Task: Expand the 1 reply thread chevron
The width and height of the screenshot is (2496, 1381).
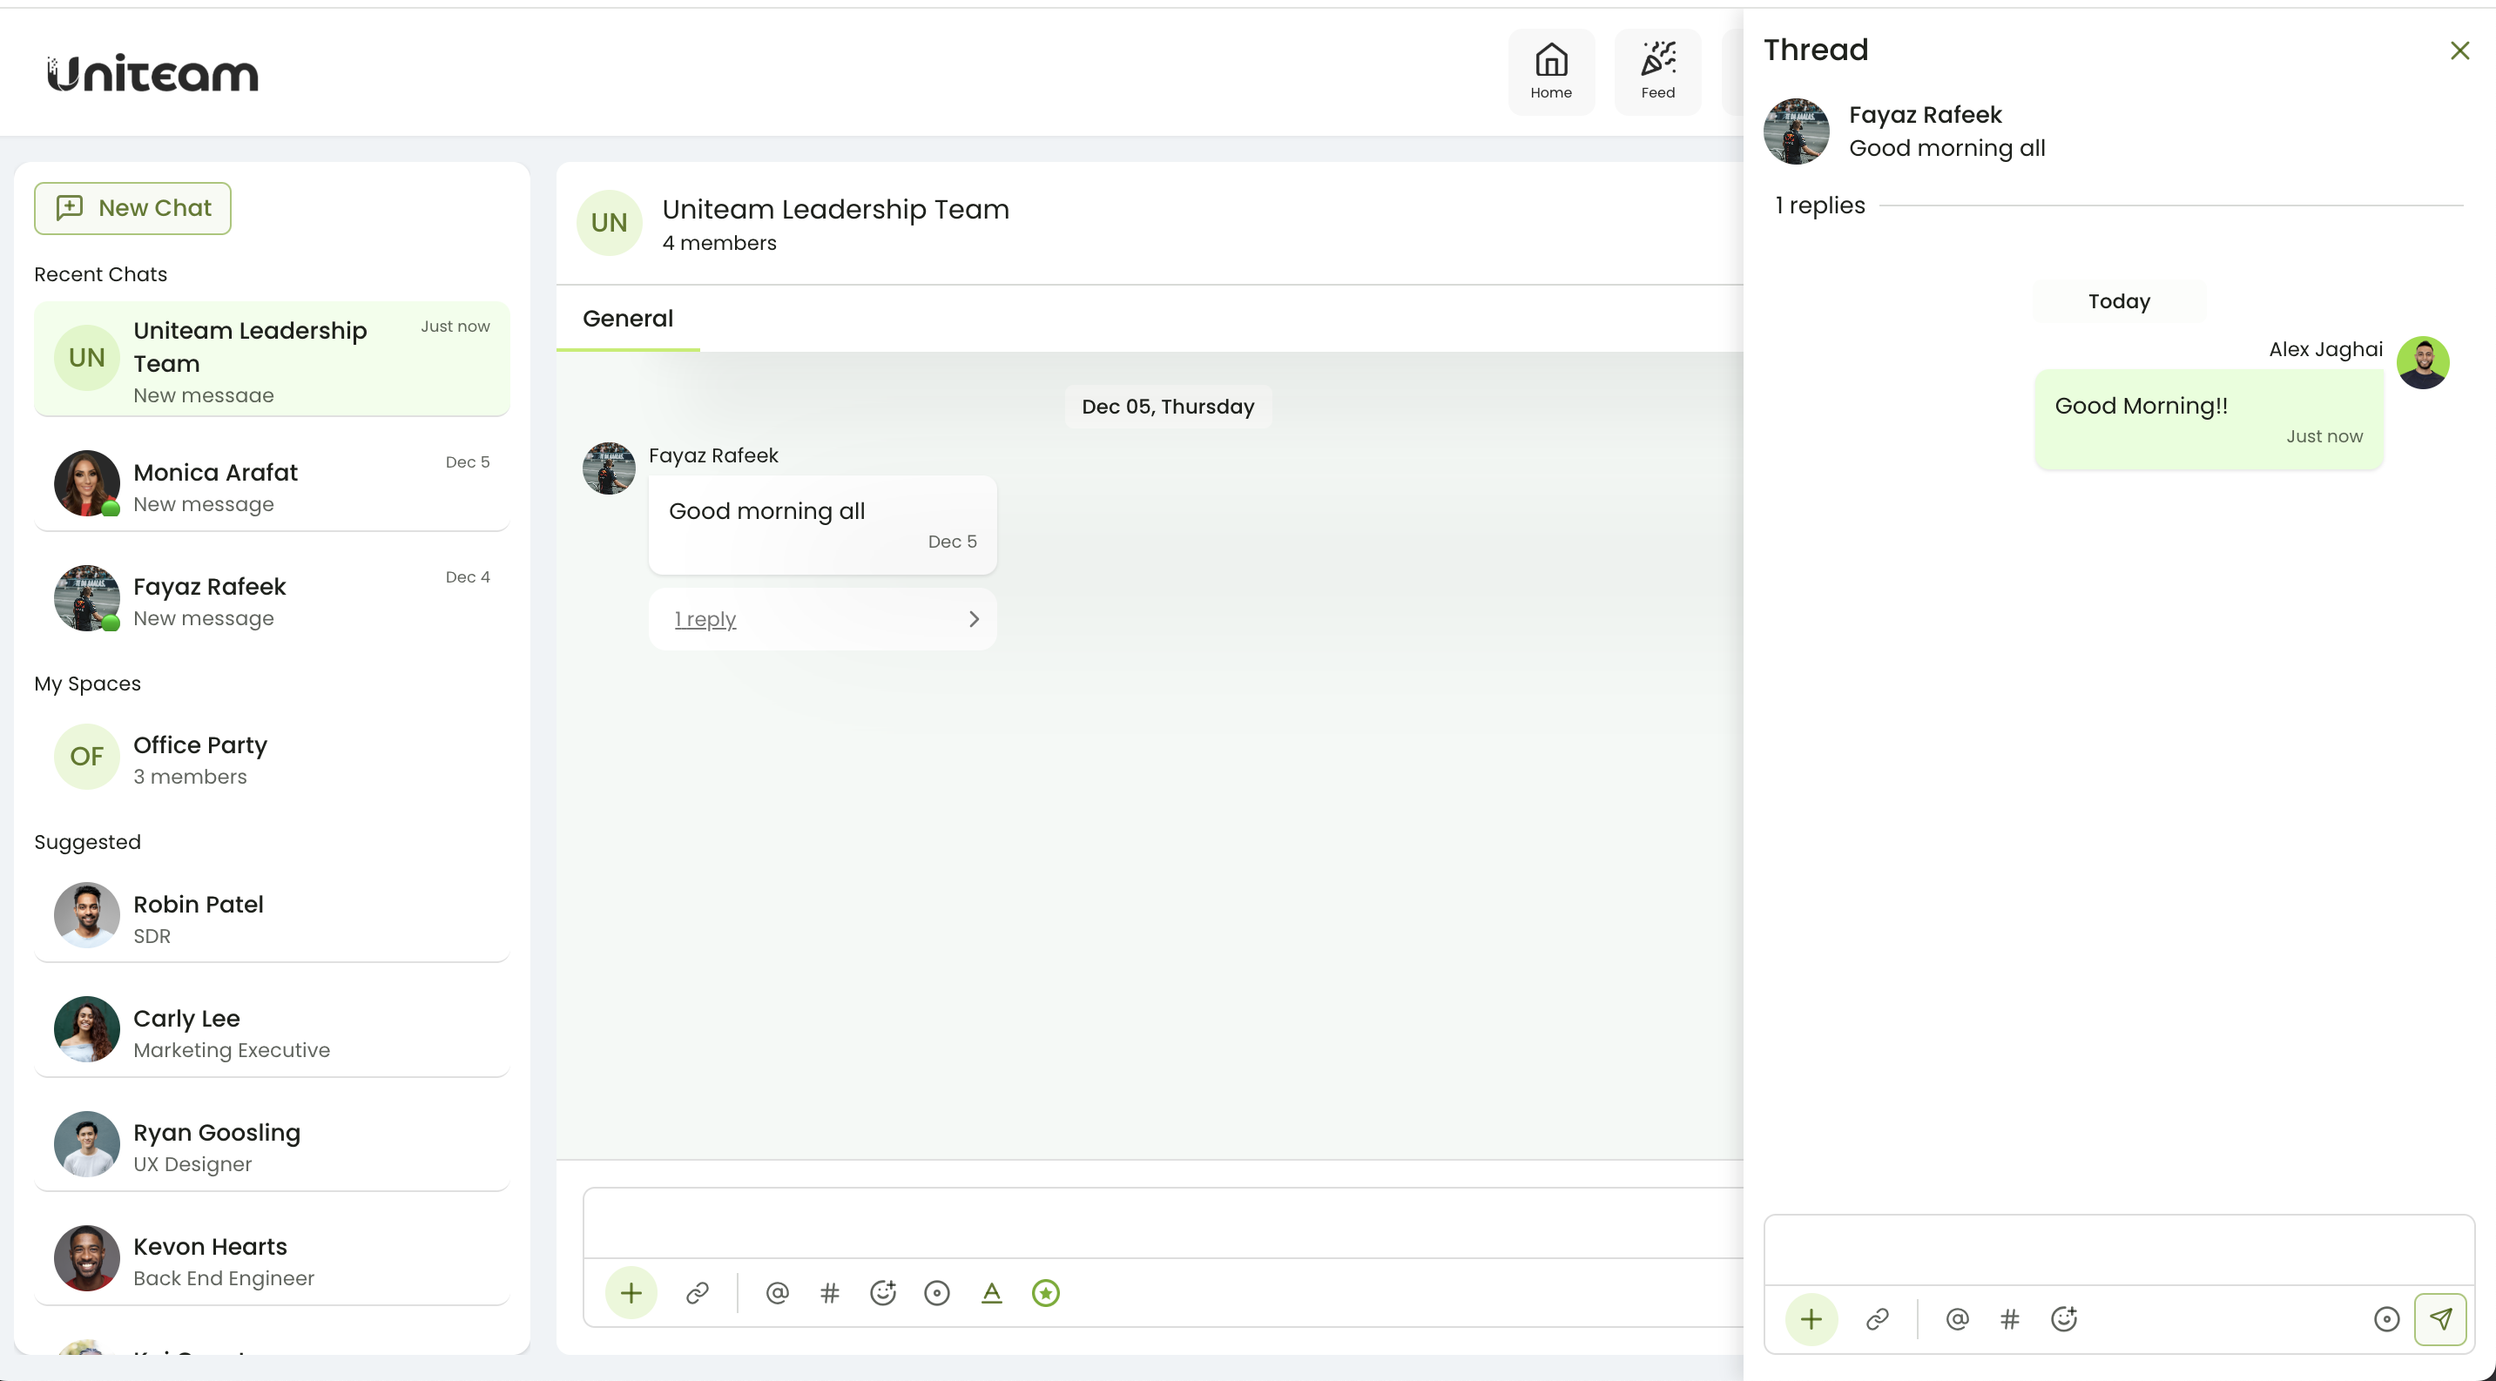Action: [974, 618]
